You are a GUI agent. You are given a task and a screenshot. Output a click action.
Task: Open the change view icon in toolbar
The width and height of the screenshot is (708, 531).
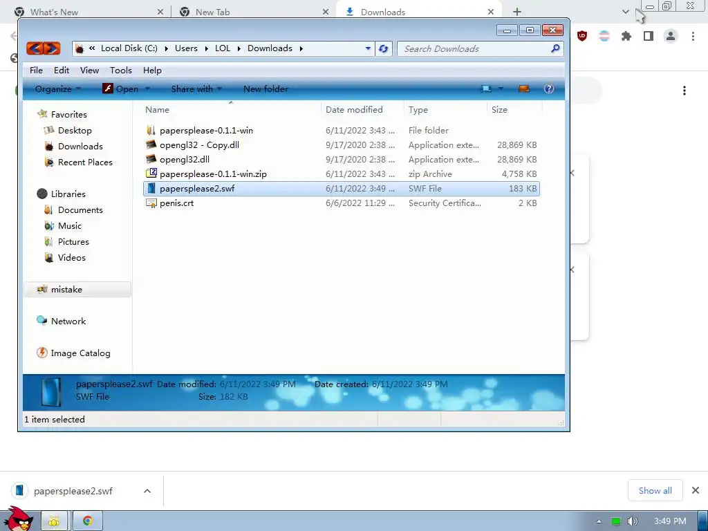pyautogui.click(x=486, y=88)
